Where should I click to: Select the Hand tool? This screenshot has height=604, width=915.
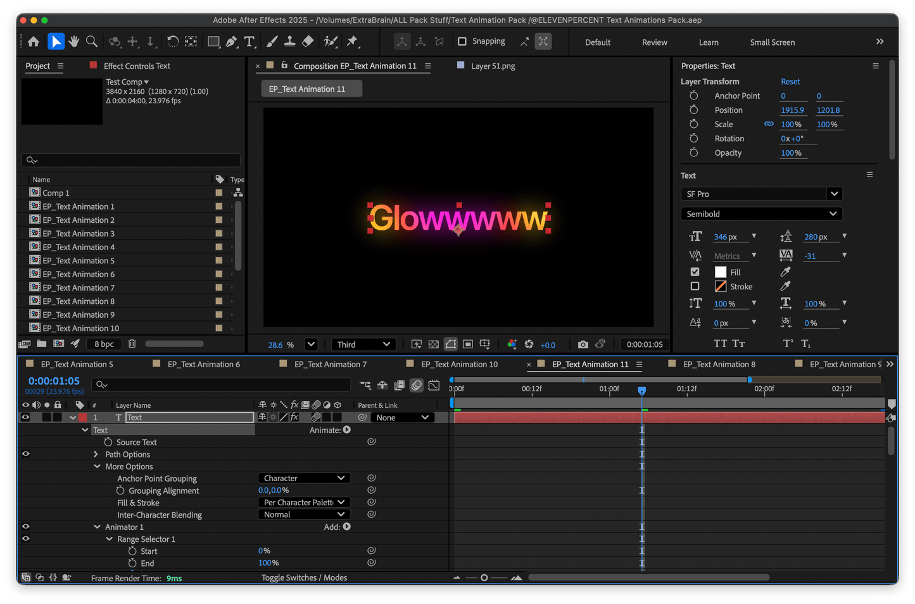[x=73, y=41]
